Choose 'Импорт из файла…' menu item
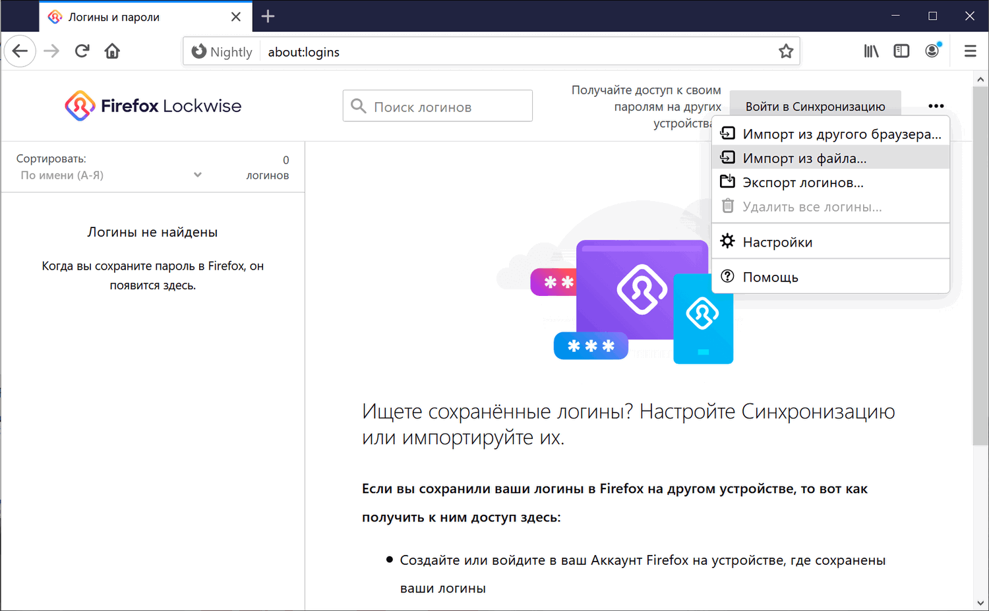 pyautogui.click(x=831, y=158)
